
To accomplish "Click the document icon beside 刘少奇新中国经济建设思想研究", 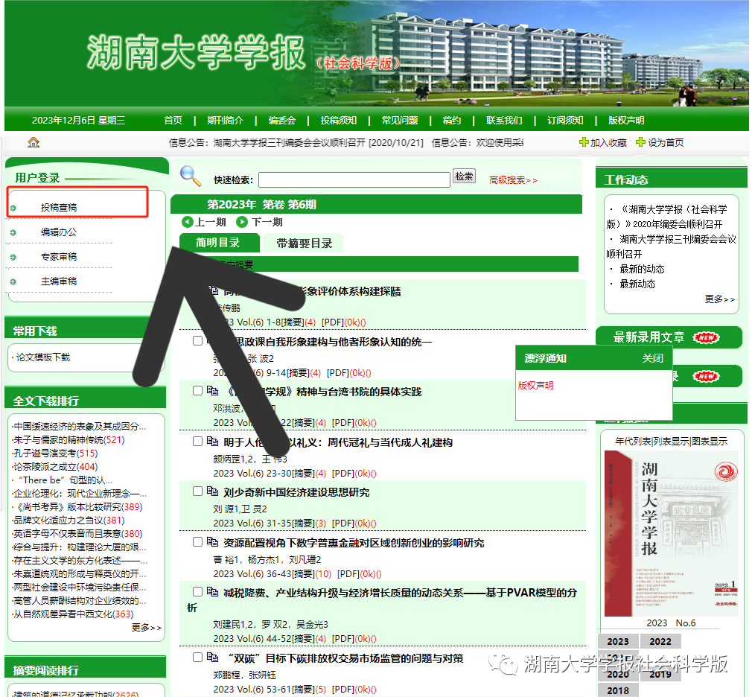I will coord(212,491).
